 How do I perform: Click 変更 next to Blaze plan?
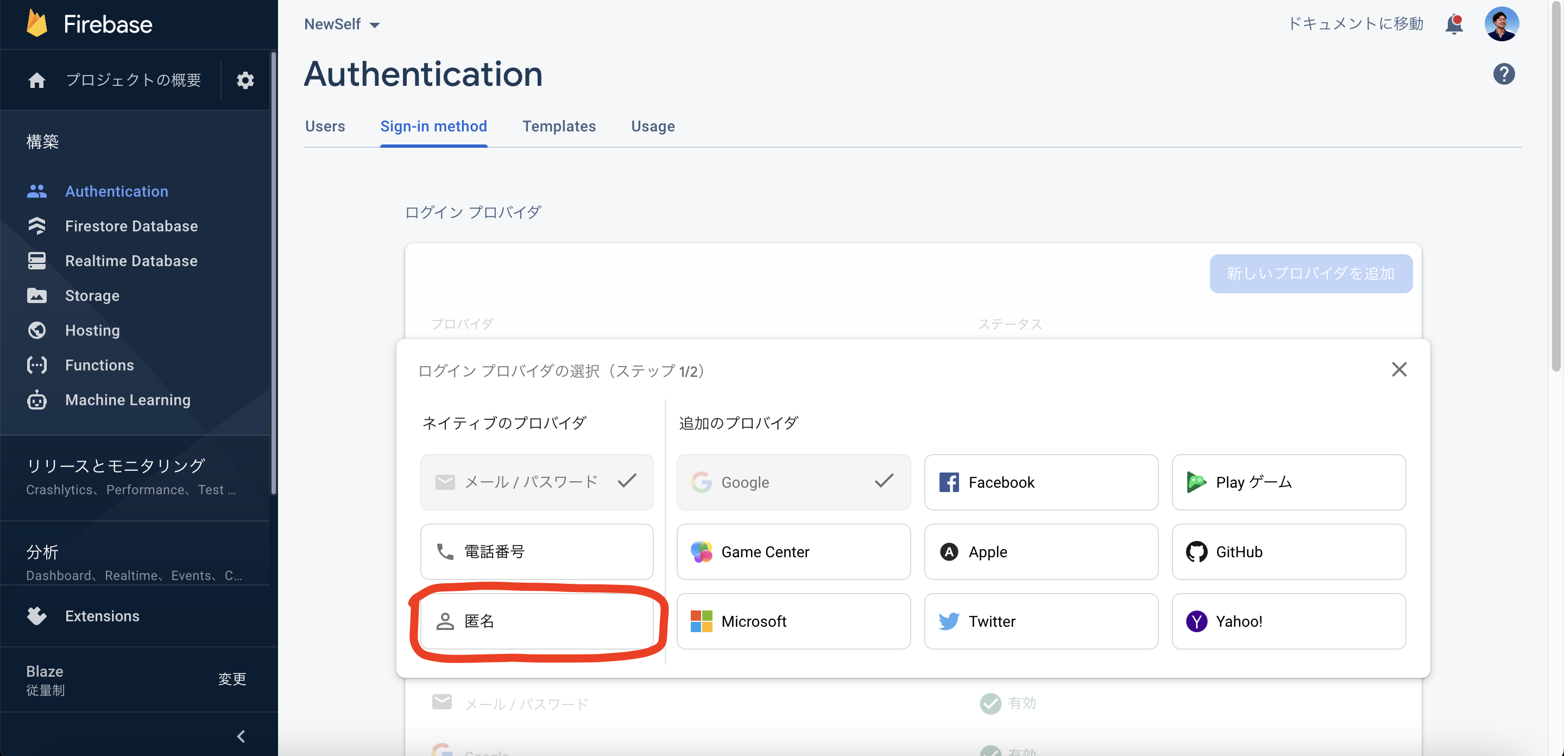point(232,679)
